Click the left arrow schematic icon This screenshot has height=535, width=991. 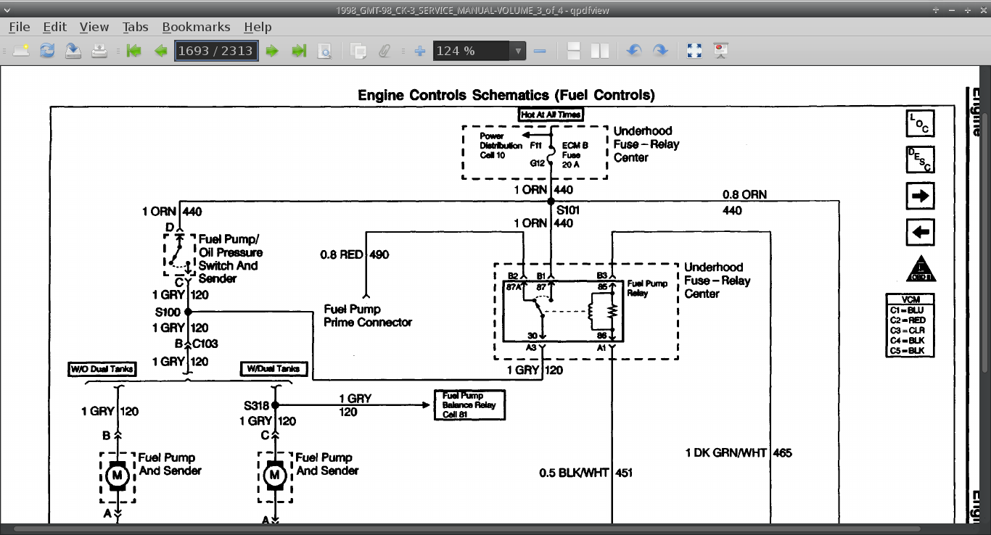921,233
